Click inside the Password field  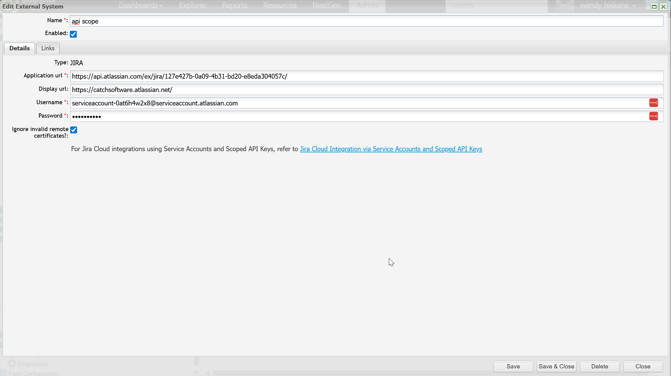point(357,116)
